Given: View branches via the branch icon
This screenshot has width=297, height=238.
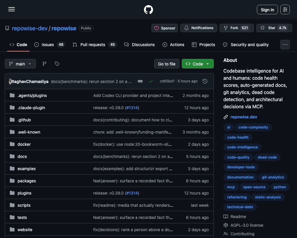Looking at the screenshot, I should point(45,64).
